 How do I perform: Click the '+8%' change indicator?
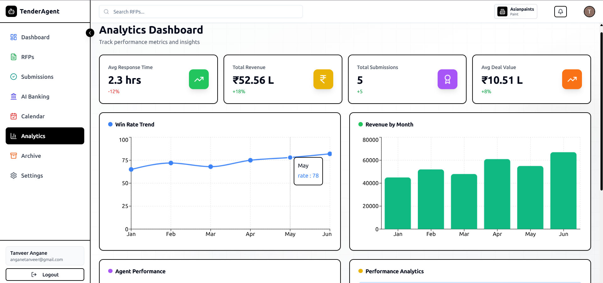(x=486, y=92)
